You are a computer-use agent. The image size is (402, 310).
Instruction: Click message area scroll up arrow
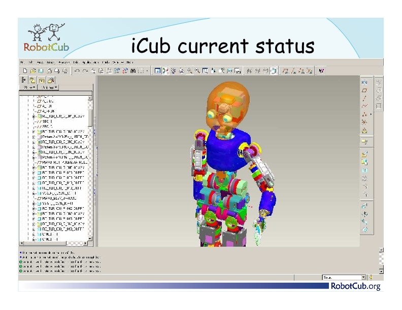pyautogui.click(x=381, y=249)
